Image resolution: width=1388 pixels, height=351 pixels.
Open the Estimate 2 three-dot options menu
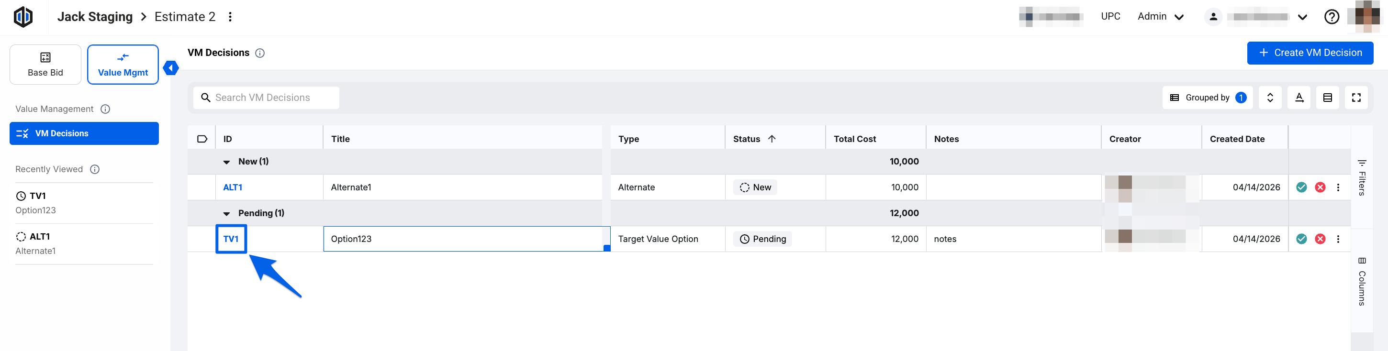tap(230, 17)
